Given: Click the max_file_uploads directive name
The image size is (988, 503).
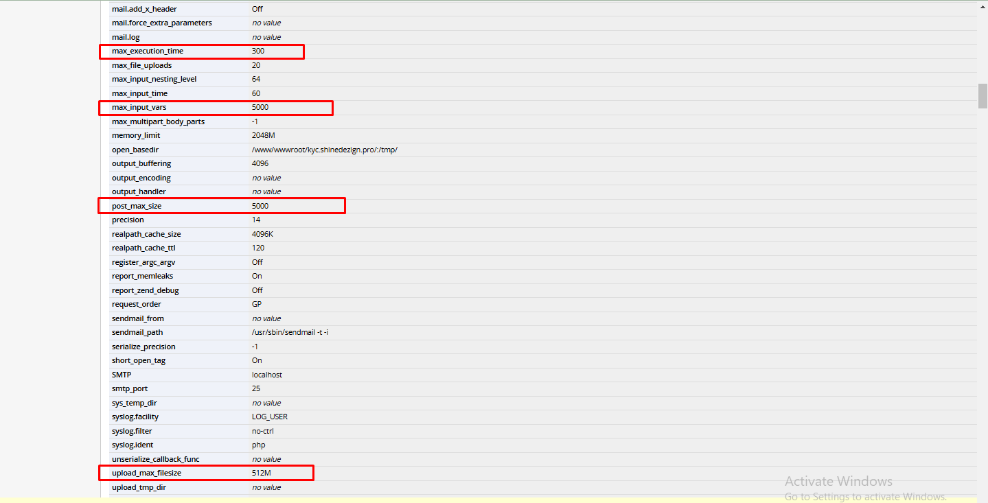Looking at the screenshot, I should [141, 66].
